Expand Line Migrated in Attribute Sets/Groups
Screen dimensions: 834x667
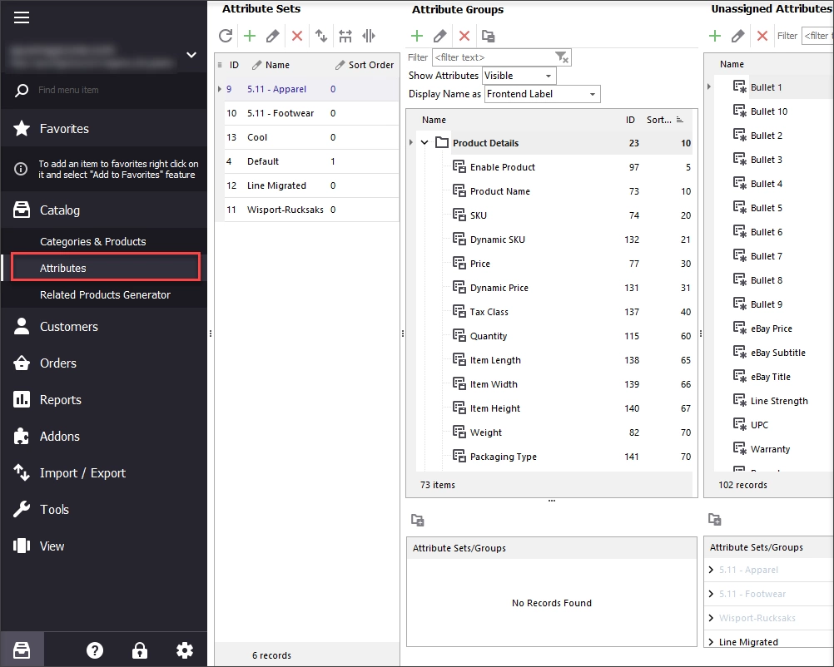(711, 642)
